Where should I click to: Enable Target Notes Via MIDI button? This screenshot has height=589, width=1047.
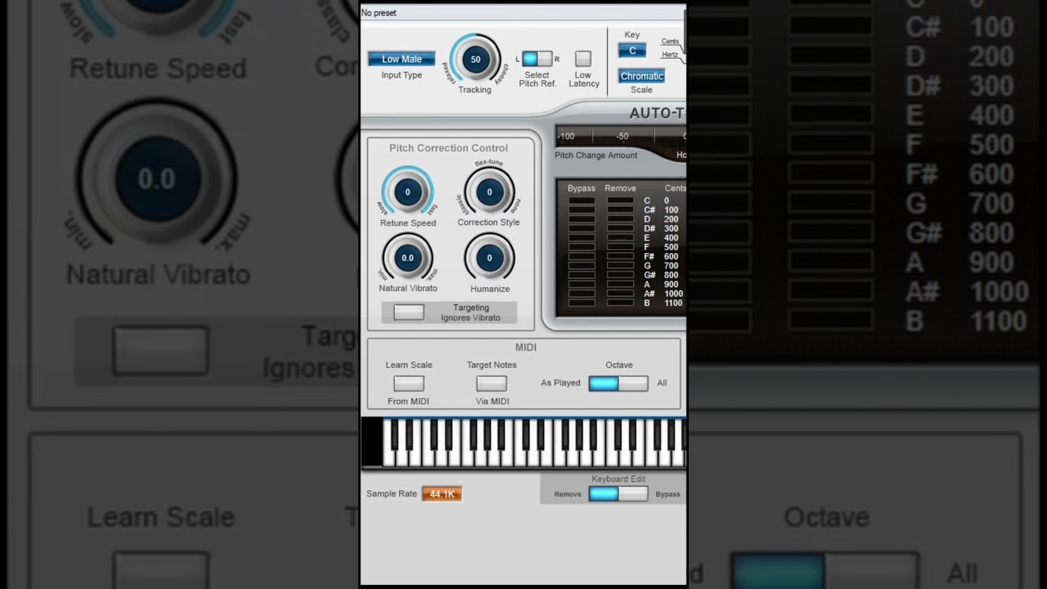tap(492, 383)
